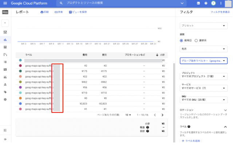Open the Billing export upload sidebar icon

coord(5,85)
